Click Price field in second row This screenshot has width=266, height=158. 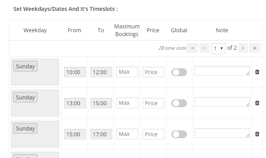click(x=153, y=103)
